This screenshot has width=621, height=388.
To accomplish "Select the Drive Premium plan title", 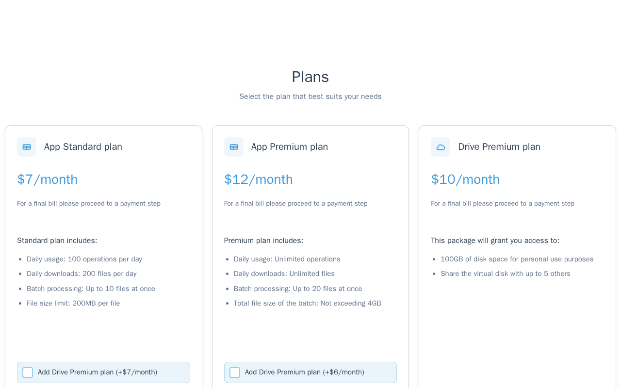I will click(499, 147).
